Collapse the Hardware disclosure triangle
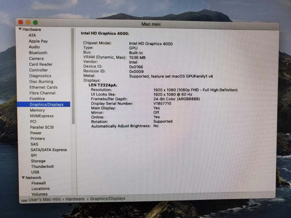 (20, 29)
